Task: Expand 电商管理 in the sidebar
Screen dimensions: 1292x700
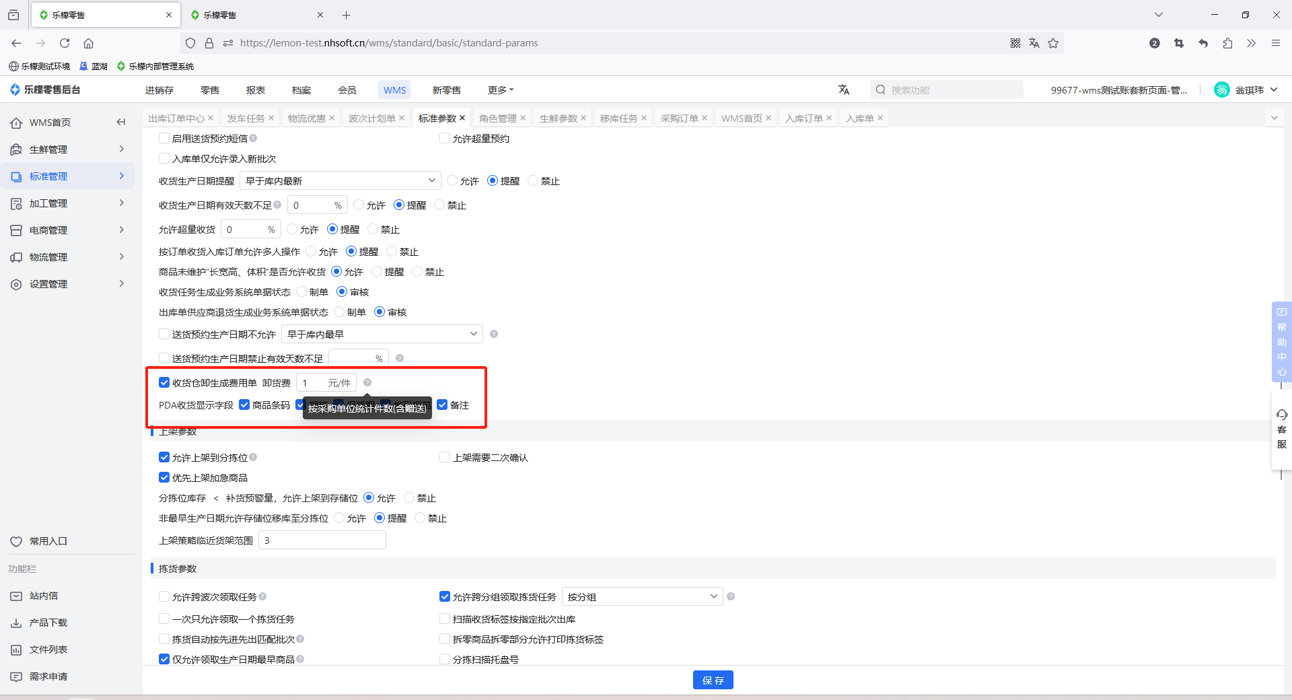Action: pyautogui.click(x=67, y=230)
